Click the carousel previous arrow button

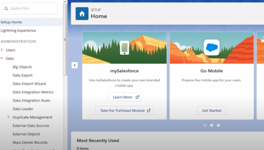click(x=75, y=65)
